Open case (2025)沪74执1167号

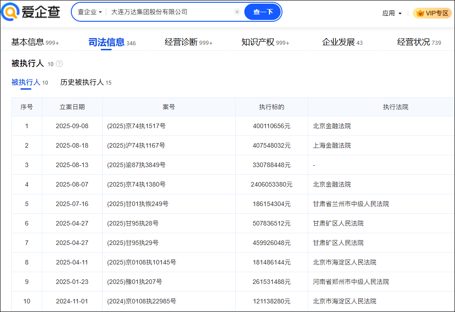click(x=136, y=145)
